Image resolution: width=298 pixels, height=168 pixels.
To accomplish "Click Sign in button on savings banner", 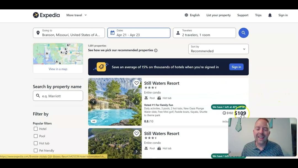I will click(x=236, y=67).
